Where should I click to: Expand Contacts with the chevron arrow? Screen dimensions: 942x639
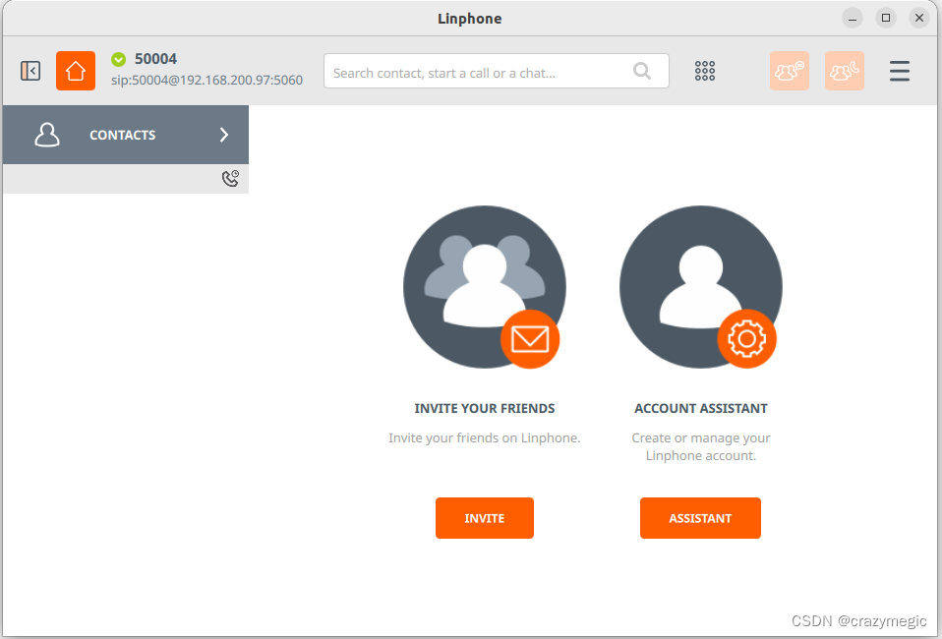tap(224, 135)
